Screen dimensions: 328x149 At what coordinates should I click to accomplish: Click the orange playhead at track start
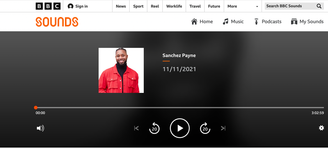coord(36,108)
